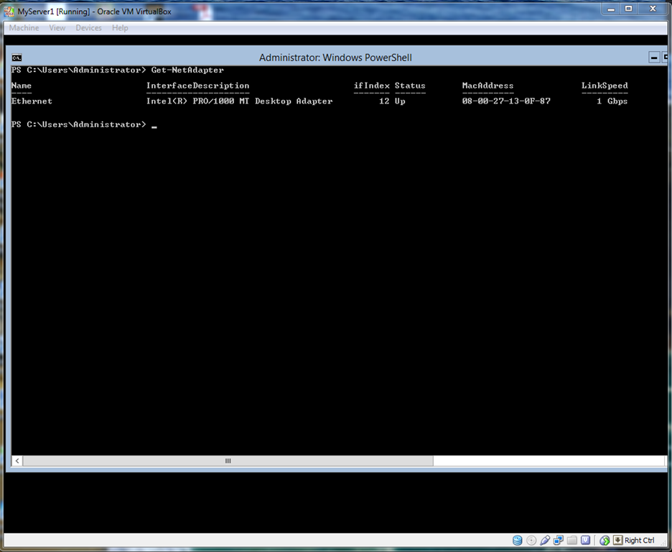Click the MacAddress column header
672x552 pixels.
(487, 86)
